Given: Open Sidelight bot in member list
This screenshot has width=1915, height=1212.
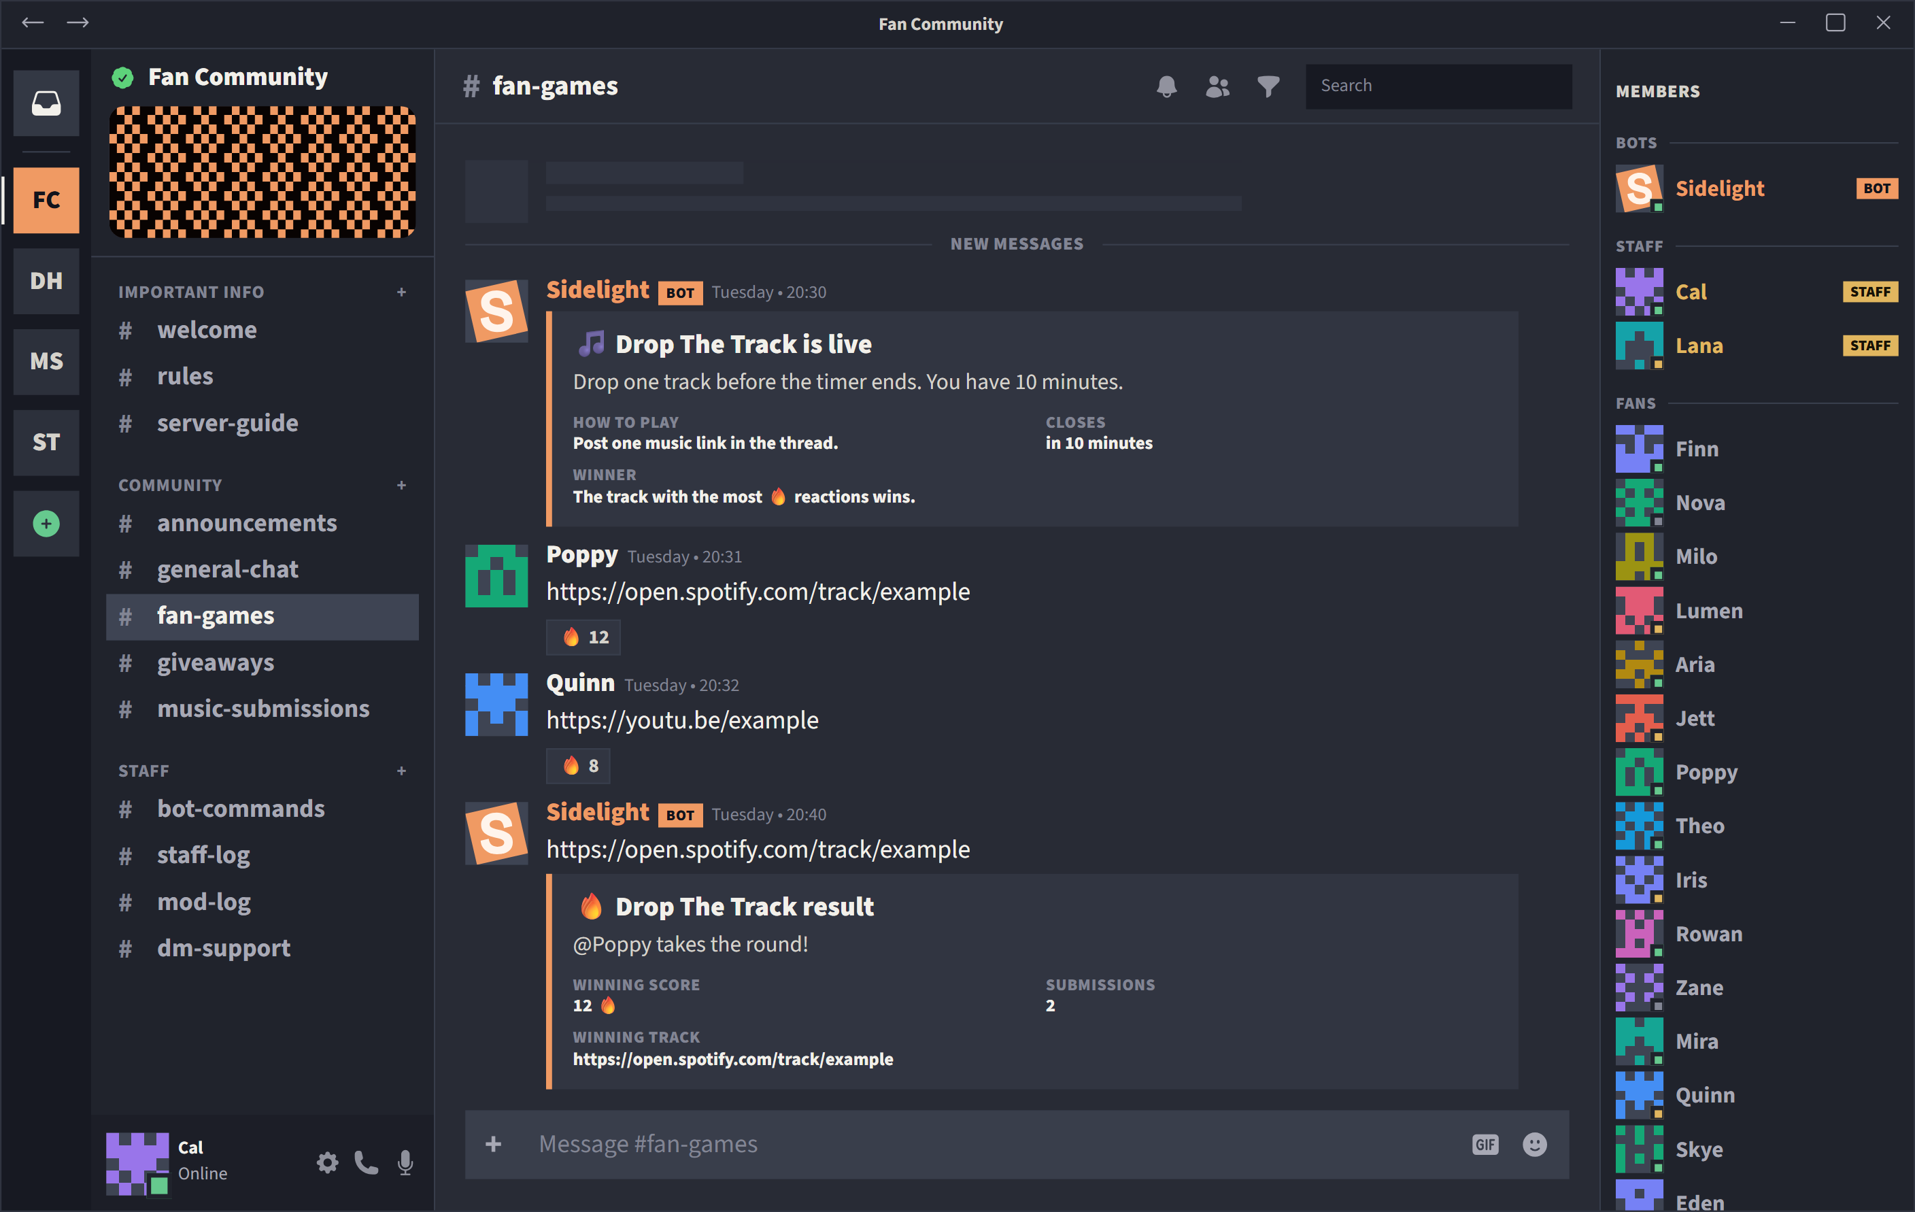Looking at the screenshot, I should point(1757,188).
